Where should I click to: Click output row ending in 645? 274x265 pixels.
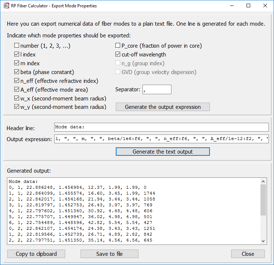click(x=81, y=240)
